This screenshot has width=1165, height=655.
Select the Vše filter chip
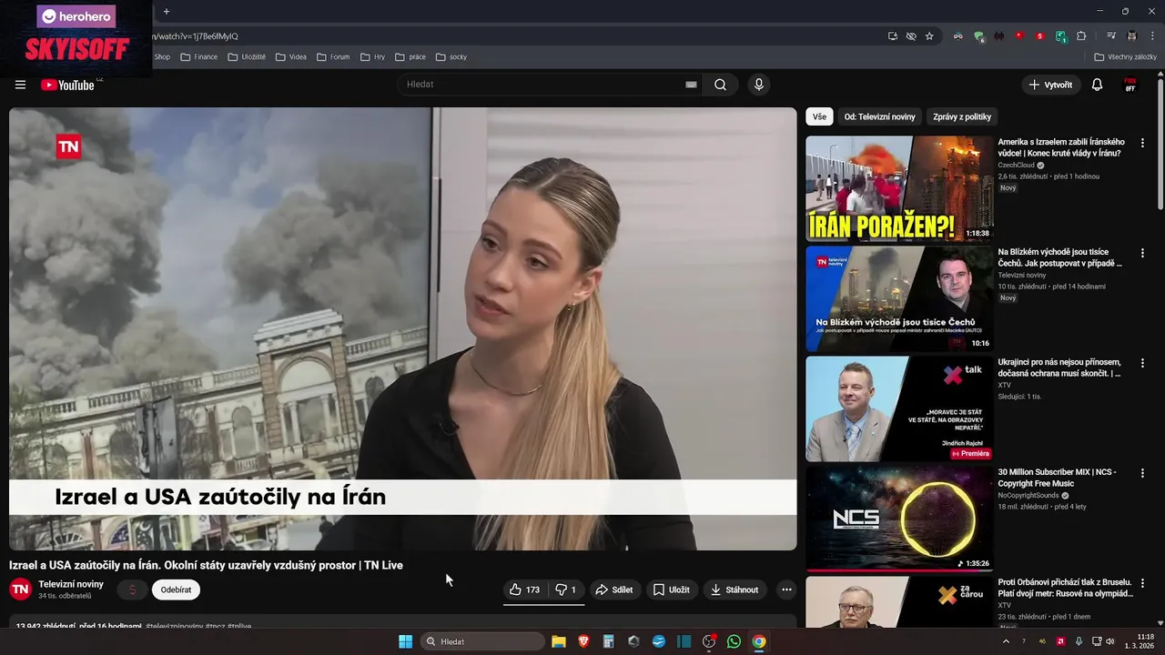point(819,116)
